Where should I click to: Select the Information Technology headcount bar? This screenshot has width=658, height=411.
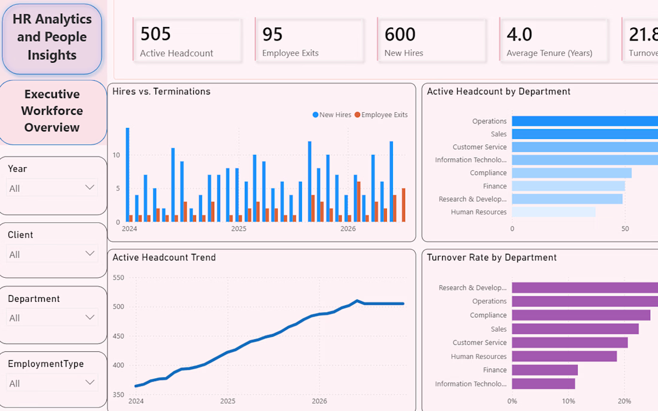tap(585, 160)
